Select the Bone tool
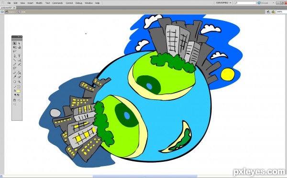287x178 pixels. 15,73
